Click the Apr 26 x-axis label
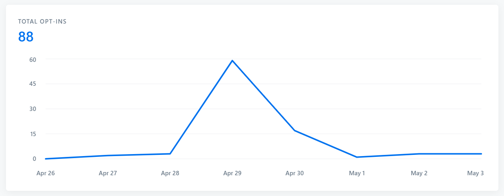The image size is (504, 196). coord(46,173)
